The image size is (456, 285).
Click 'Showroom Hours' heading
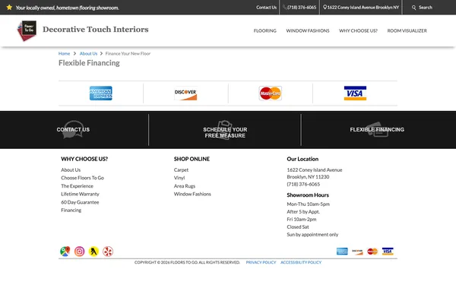(x=308, y=195)
